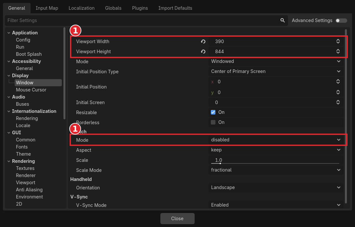Image resolution: width=355 pixels, height=227 pixels.
Task: Select General under Accessibility
Action: 24,68
